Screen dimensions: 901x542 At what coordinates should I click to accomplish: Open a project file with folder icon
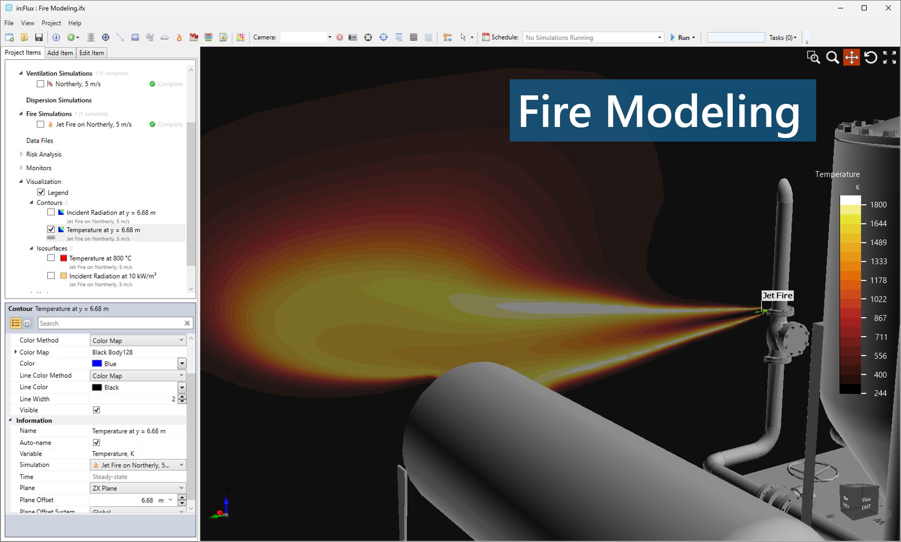point(24,38)
